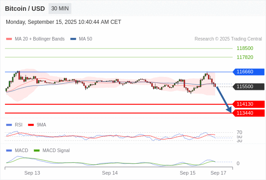The image size is (266, 180).
Task: Click the RSI legend swatch
Action: coord(9,125)
